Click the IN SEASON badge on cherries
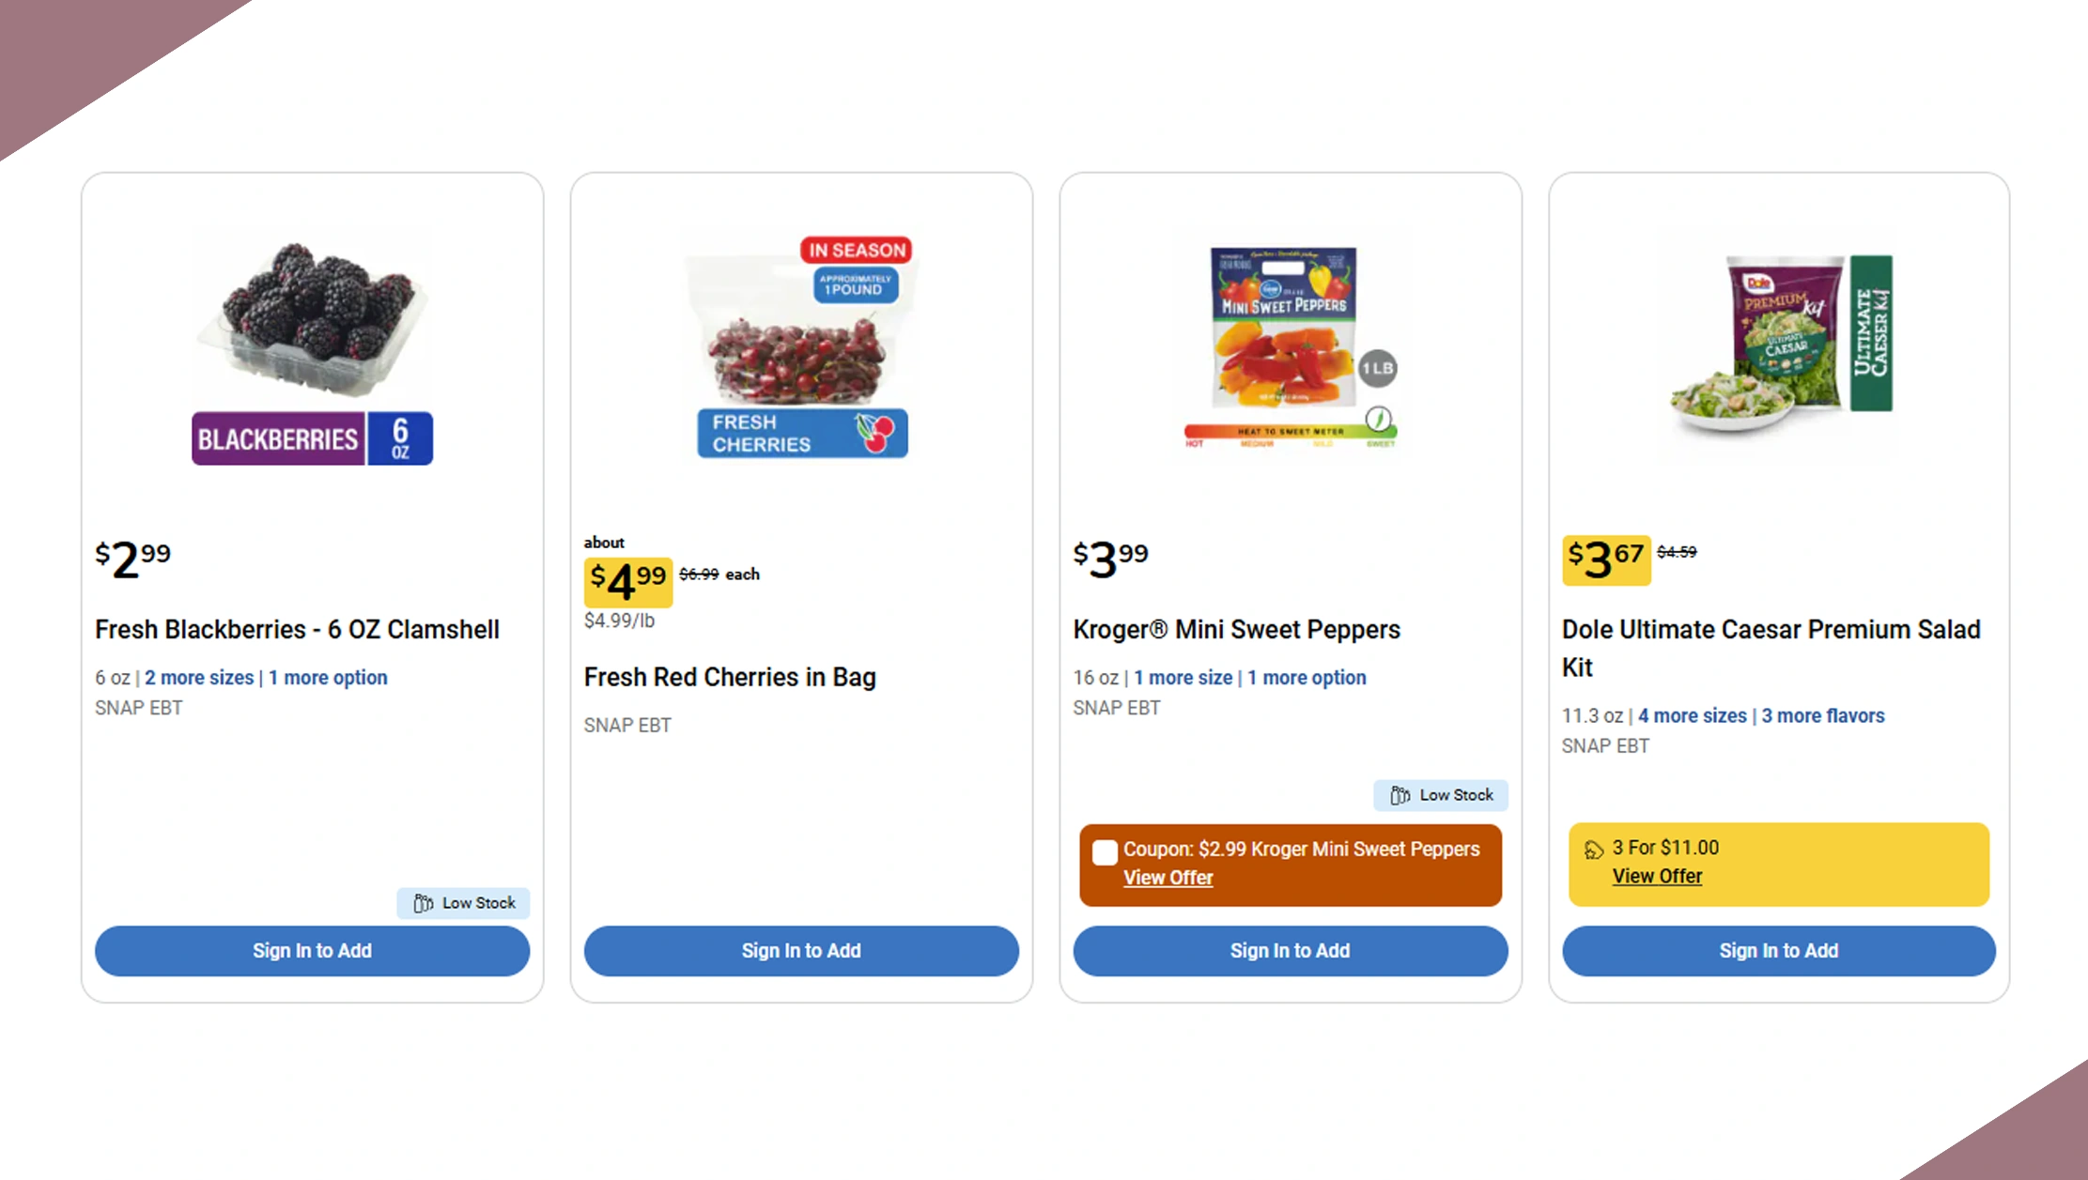 (x=856, y=250)
